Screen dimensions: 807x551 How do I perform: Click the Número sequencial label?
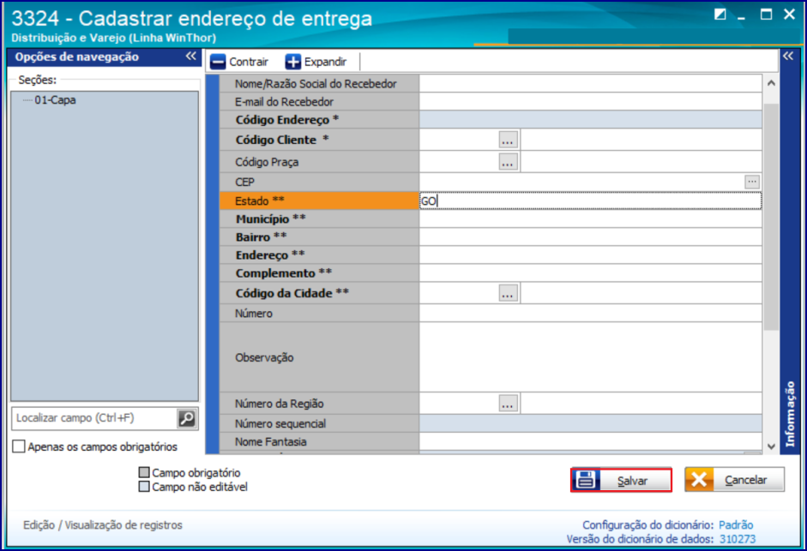tap(280, 424)
